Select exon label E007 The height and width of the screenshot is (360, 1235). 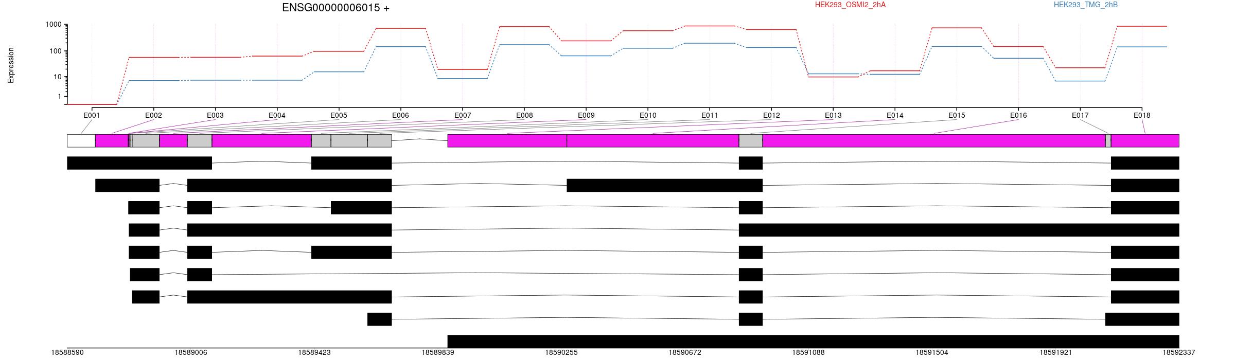pos(462,115)
